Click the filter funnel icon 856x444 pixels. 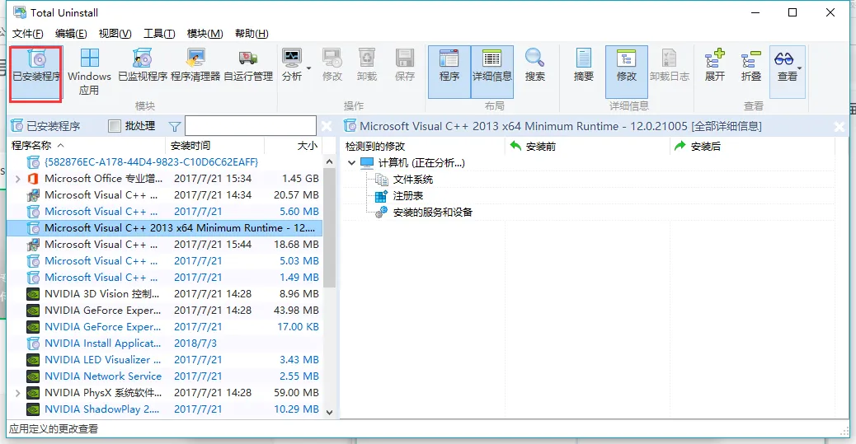175,127
